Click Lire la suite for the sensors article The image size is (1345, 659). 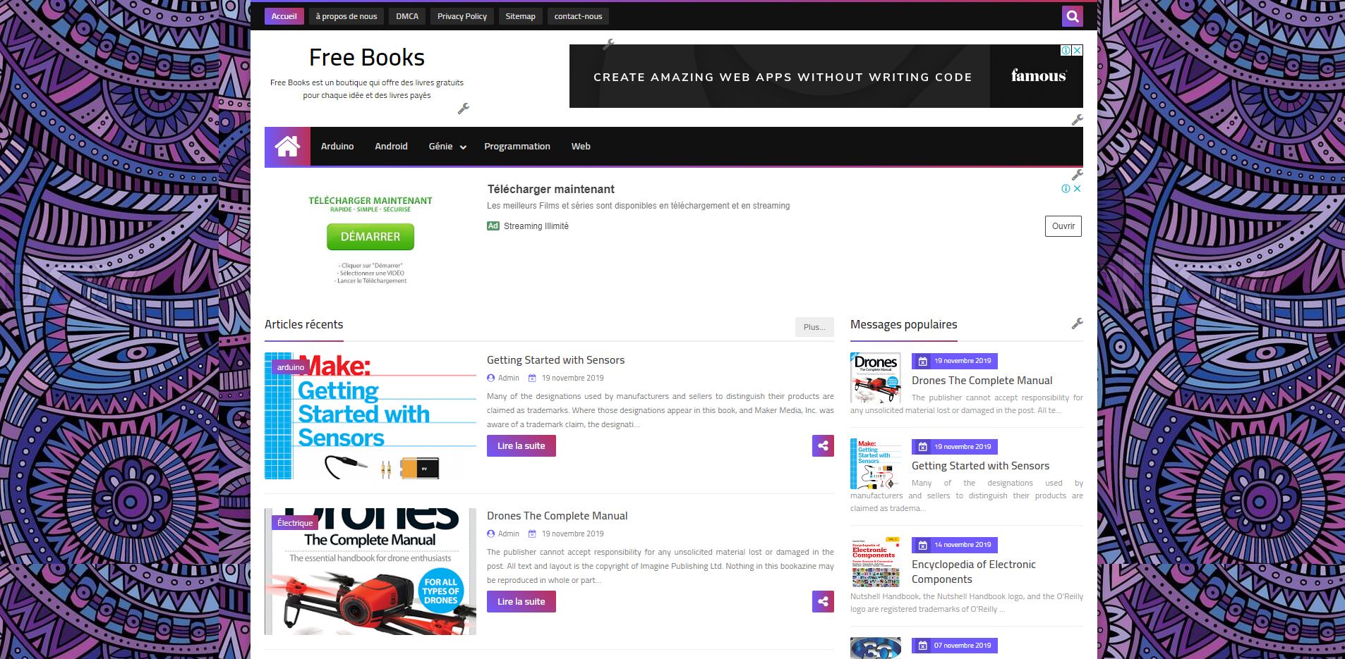click(521, 445)
